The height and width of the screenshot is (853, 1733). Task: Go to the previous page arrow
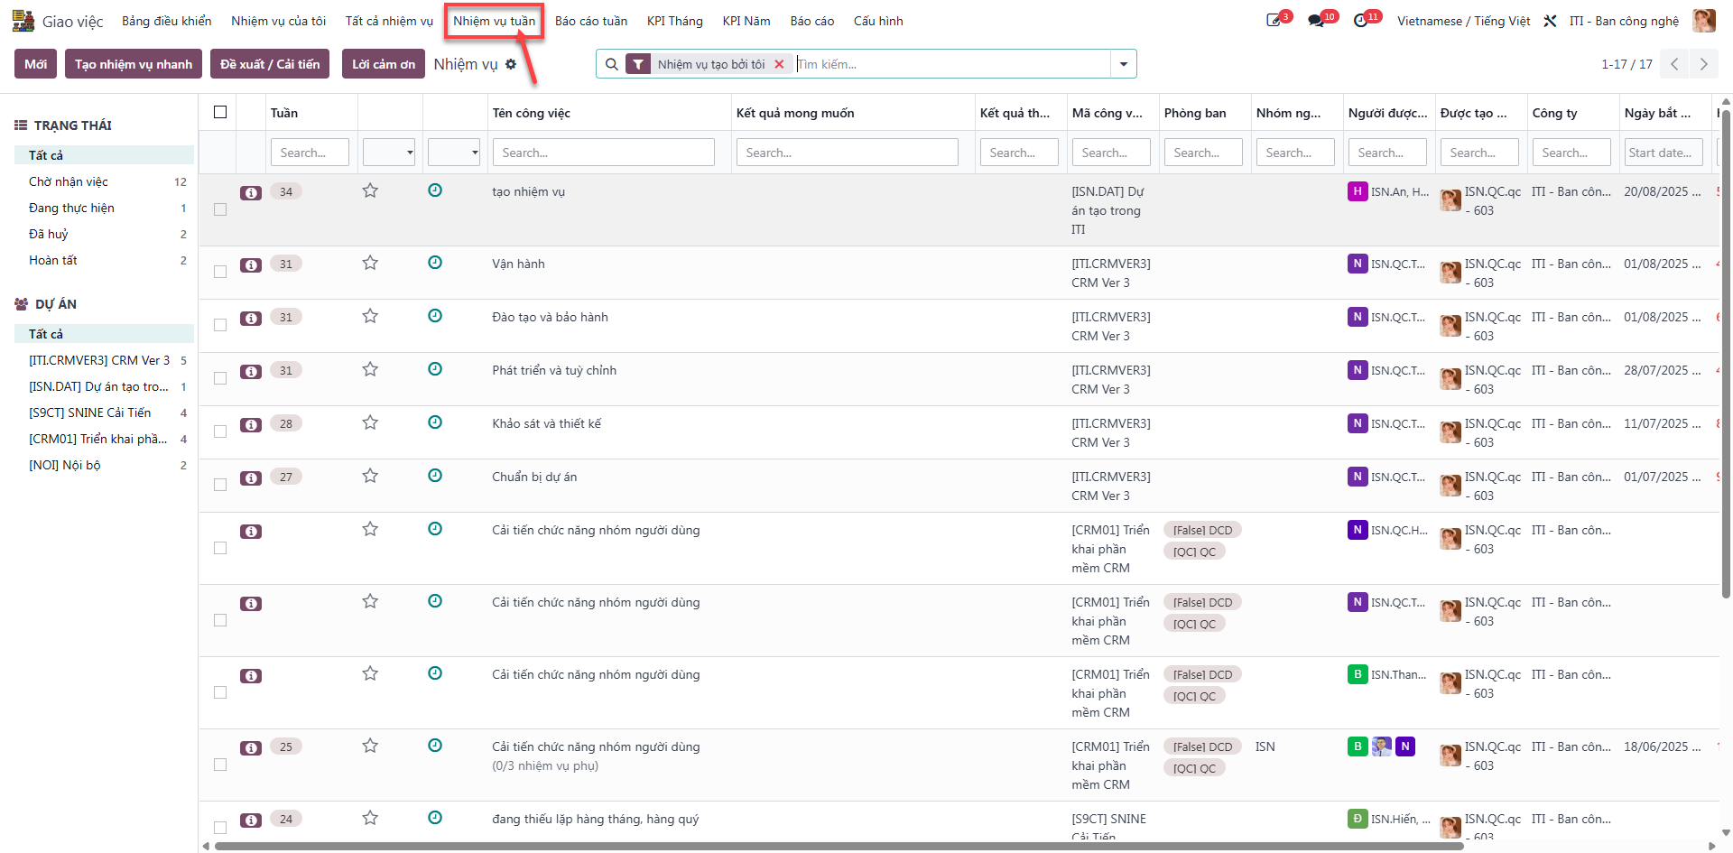tap(1674, 64)
